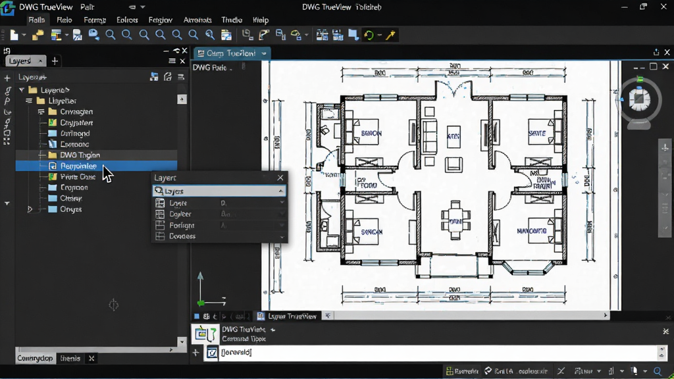Open dropdown arrow on 'Lagte' property row
674x379 pixels.
[x=282, y=203]
